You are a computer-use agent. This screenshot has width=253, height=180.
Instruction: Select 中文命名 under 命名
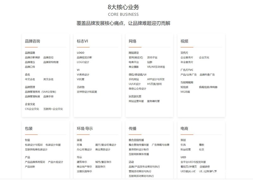(30, 79)
